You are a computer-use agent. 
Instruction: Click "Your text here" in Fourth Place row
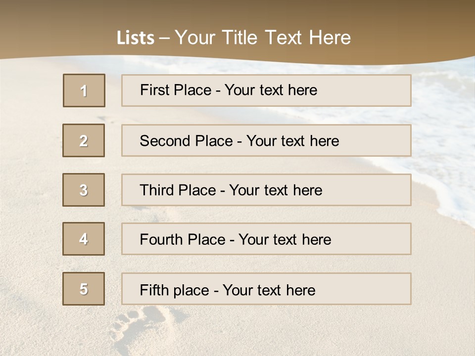tap(285, 240)
